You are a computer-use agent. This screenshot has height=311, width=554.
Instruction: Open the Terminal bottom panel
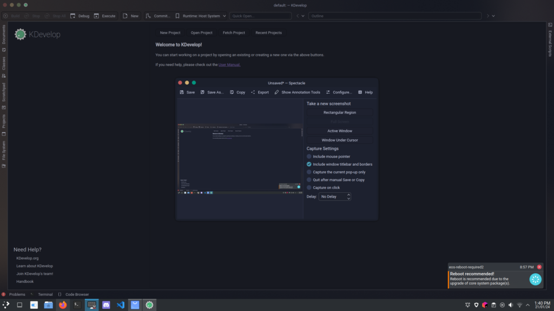click(x=42, y=294)
